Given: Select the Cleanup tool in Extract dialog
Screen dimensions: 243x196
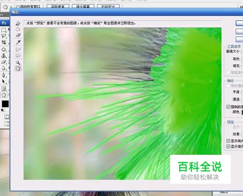Looking at the screenshot, I should coord(18,49).
